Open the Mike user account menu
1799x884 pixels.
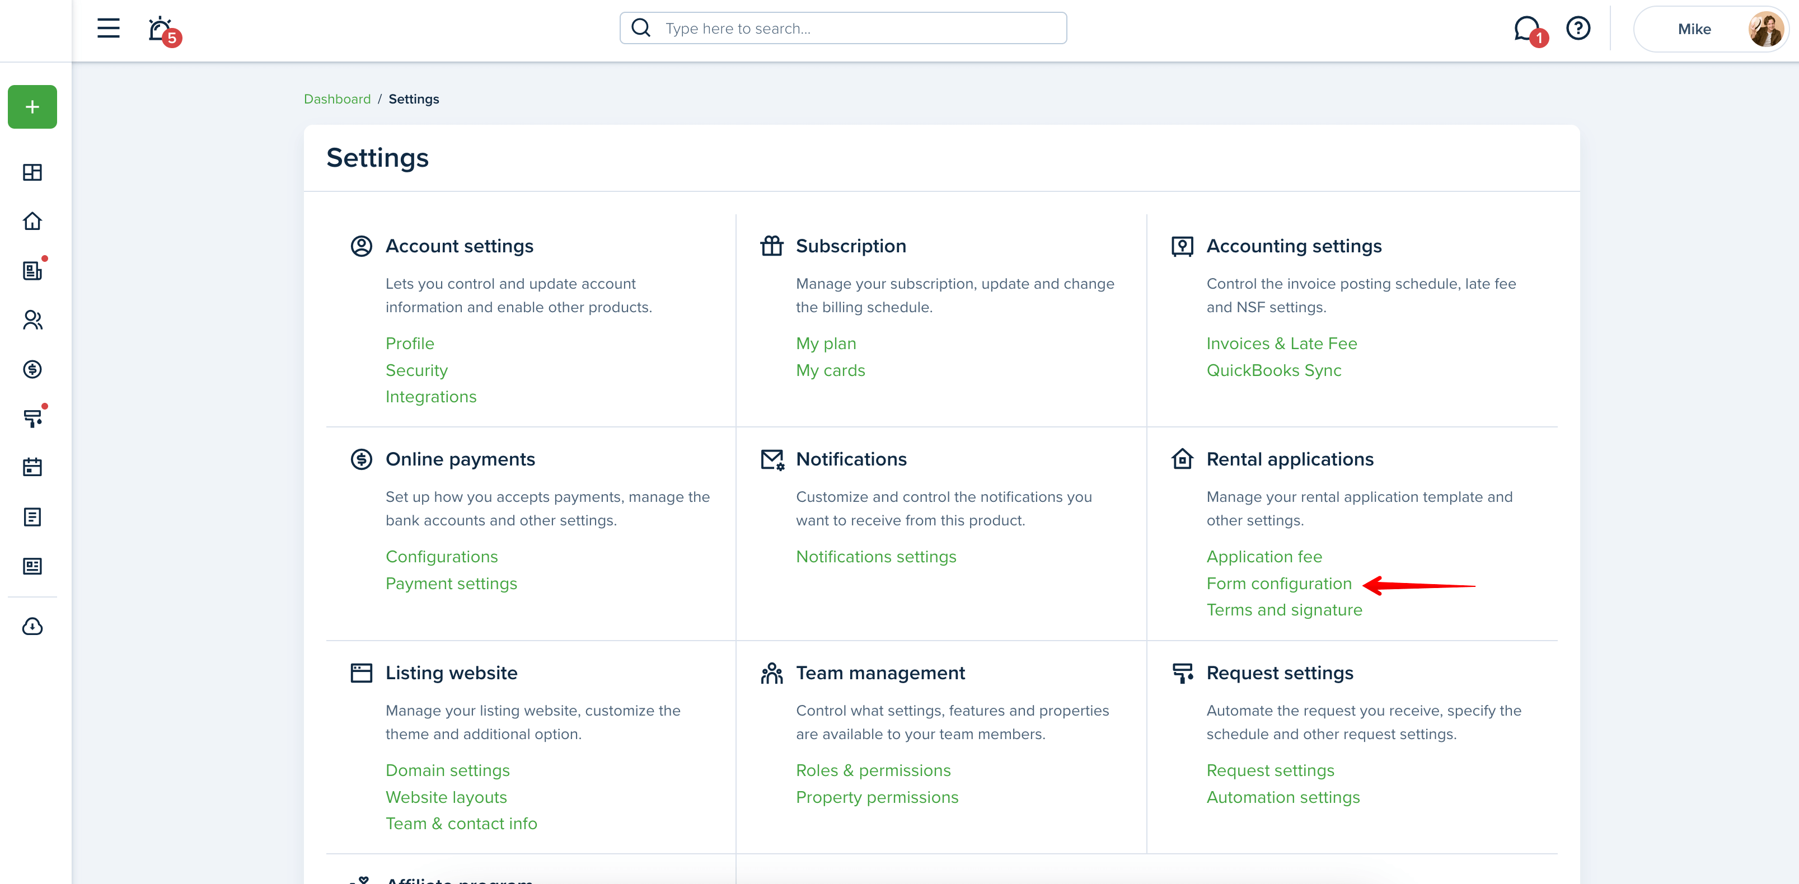click(1711, 29)
